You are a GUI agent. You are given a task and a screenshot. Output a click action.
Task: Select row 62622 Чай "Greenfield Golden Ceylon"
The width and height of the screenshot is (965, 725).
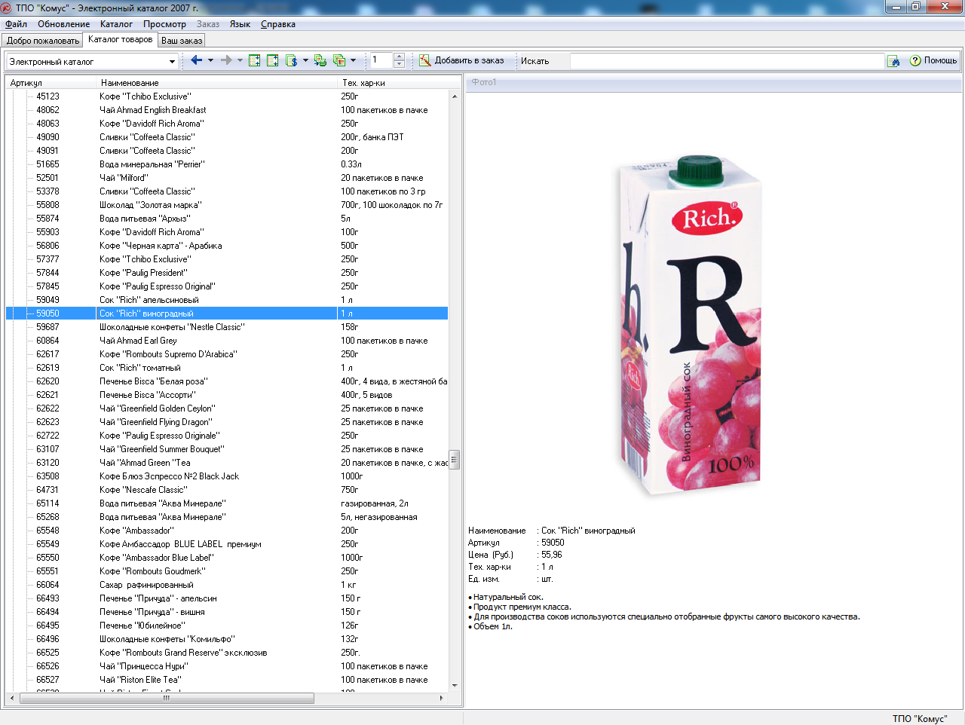pos(227,408)
